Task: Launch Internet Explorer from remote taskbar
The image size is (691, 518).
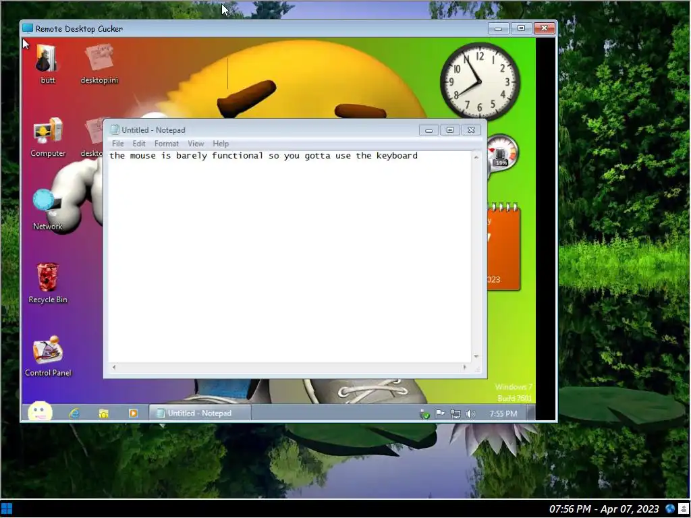Action: click(x=74, y=413)
